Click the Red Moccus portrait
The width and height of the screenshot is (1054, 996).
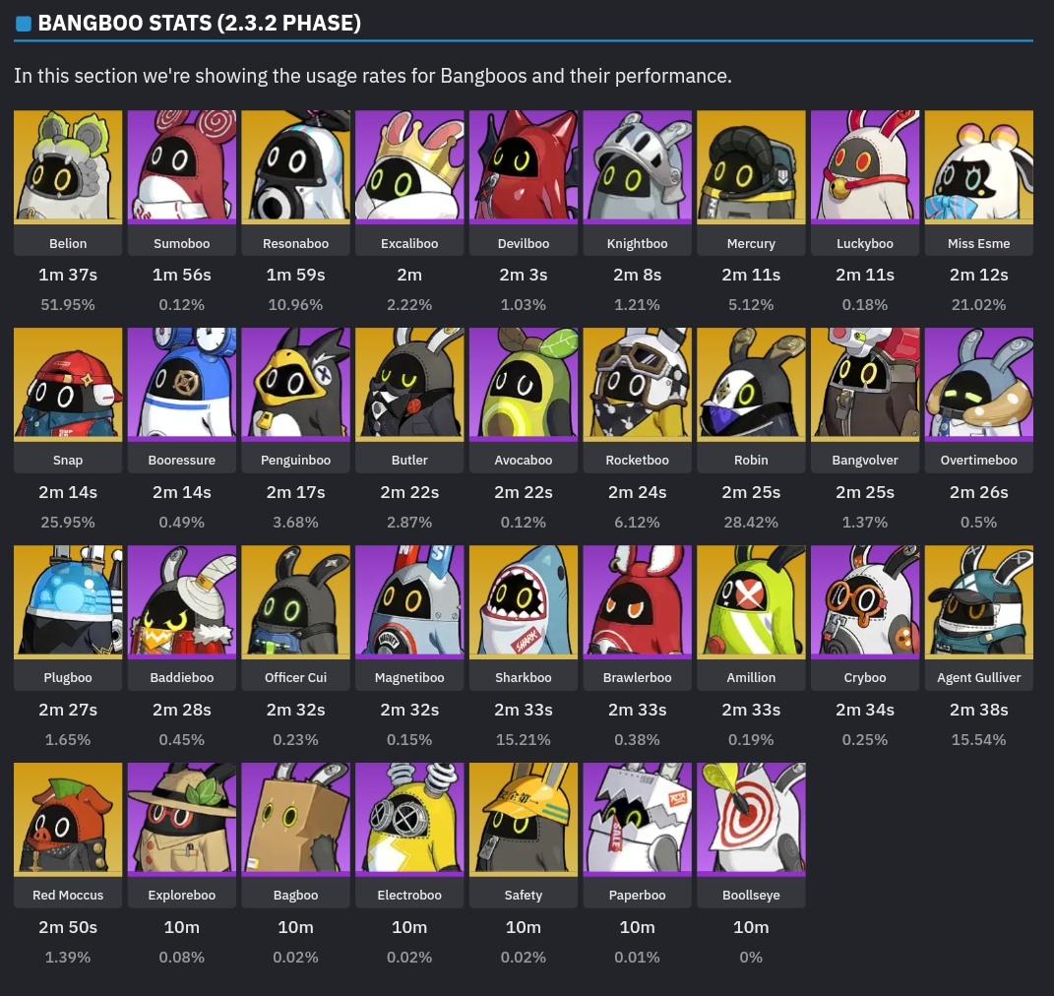[68, 819]
